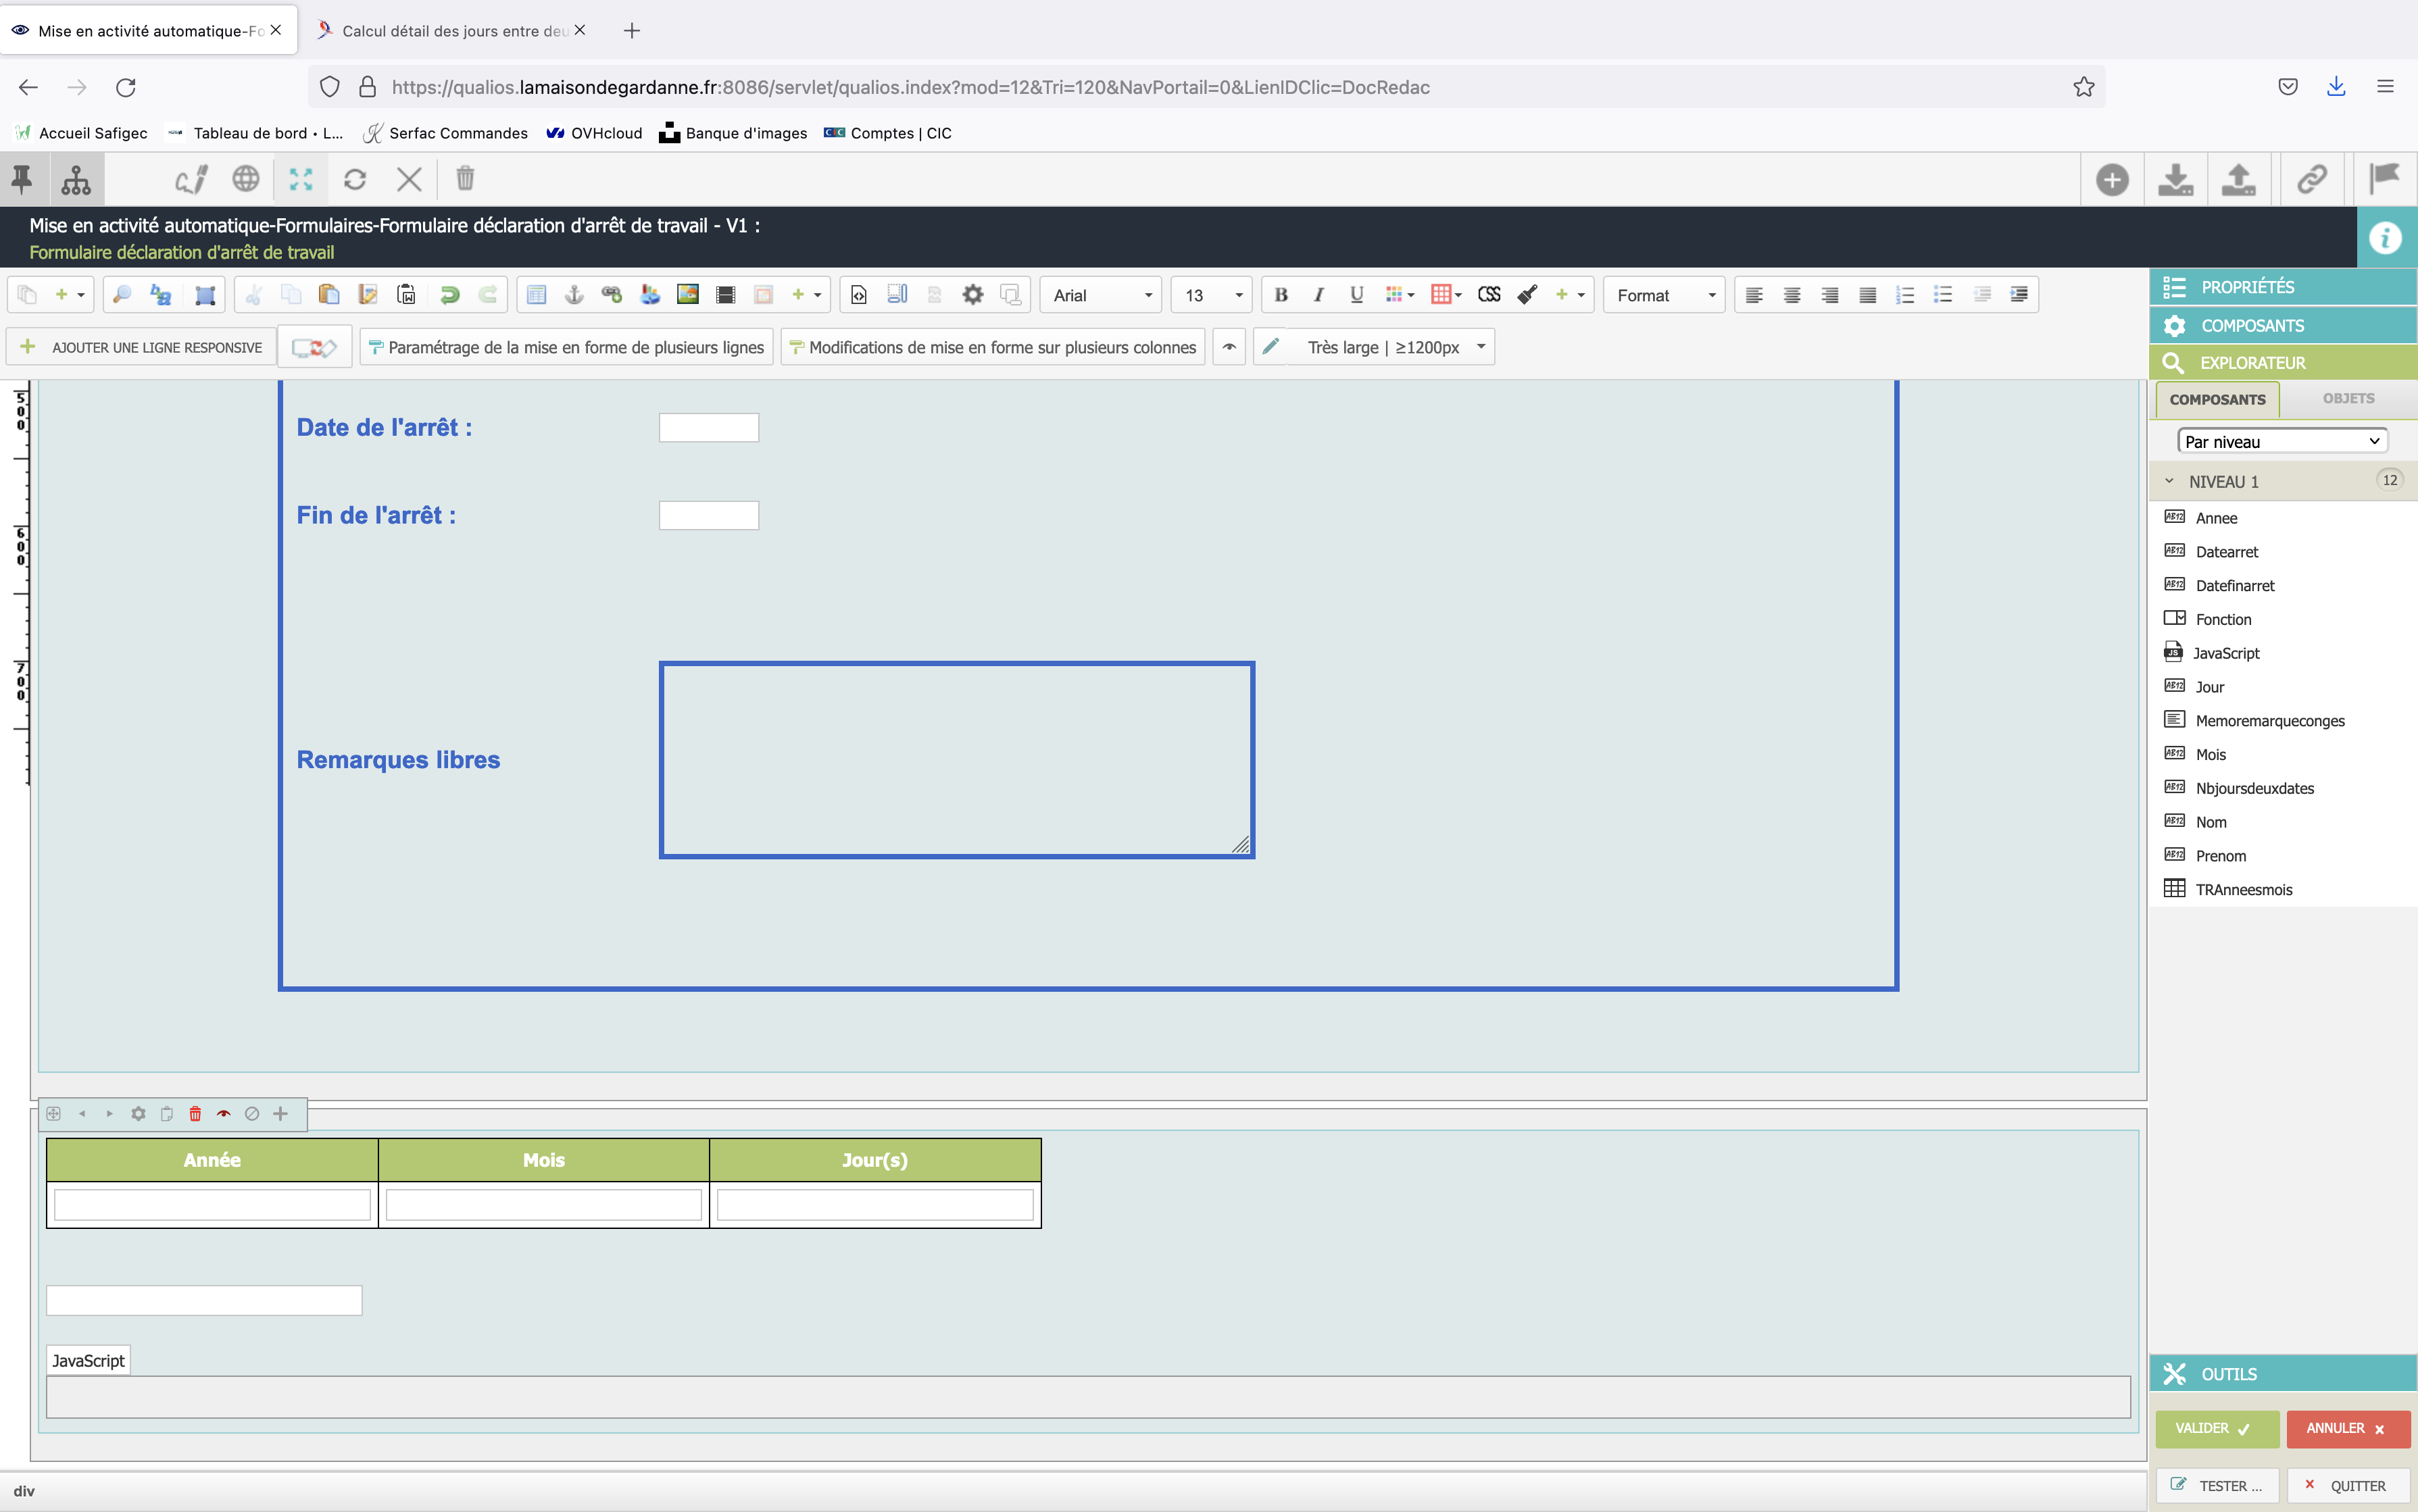Click the Date de l'arrêt input field
The width and height of the screenshot is (2418, 1512).
click(709, 428)
